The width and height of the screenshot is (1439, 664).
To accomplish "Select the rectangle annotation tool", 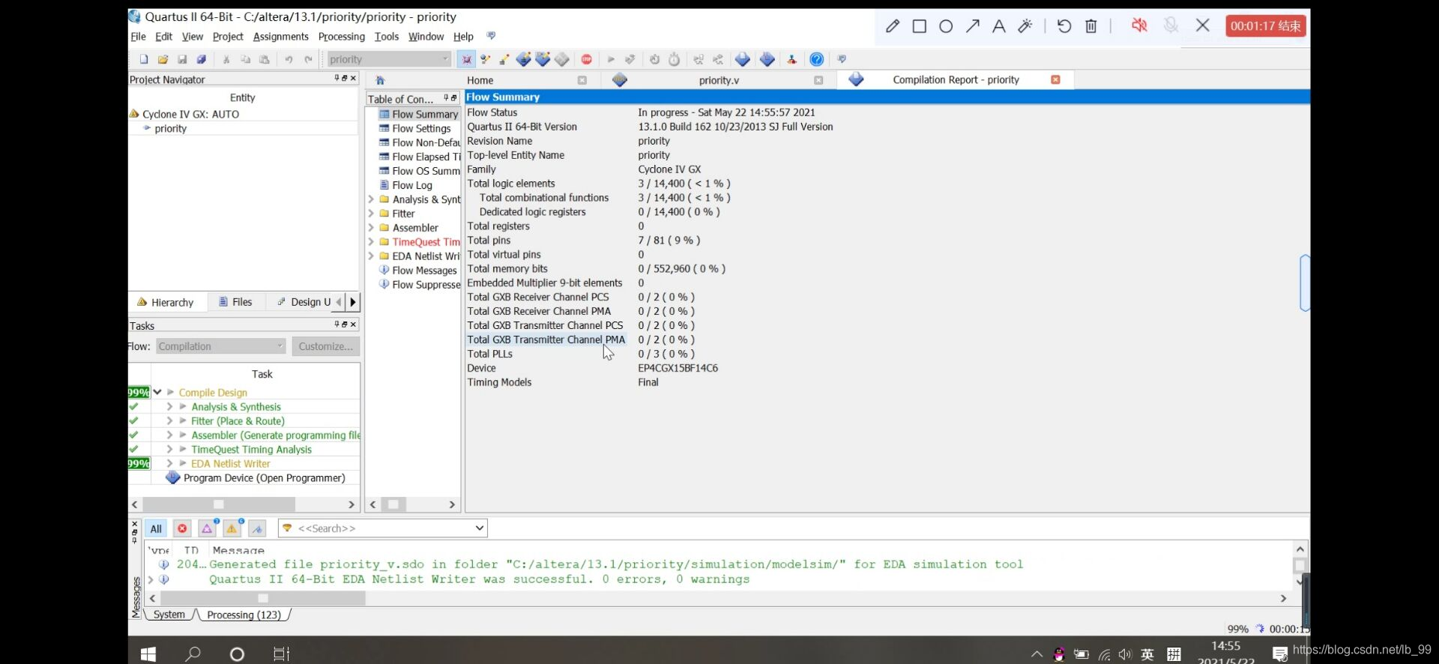I will click(x=919, y=26).
